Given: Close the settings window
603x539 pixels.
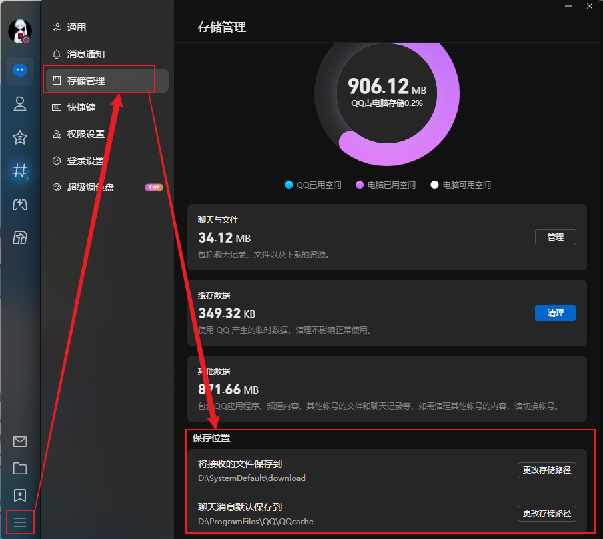Looking at the screenshot, I should [x=590, y=6].
